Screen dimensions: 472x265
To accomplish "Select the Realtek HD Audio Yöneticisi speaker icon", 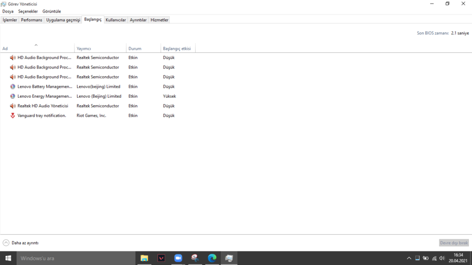I will pyautogui.click(x=13, y=106).
